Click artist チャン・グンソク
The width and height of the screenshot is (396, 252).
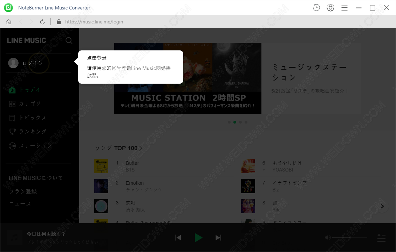144,190
